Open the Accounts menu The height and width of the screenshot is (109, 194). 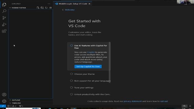coord(4,94)
